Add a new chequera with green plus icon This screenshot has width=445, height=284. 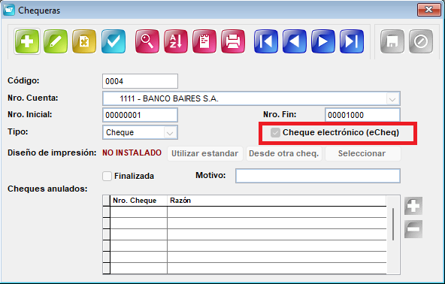click(x=27, y=41)
